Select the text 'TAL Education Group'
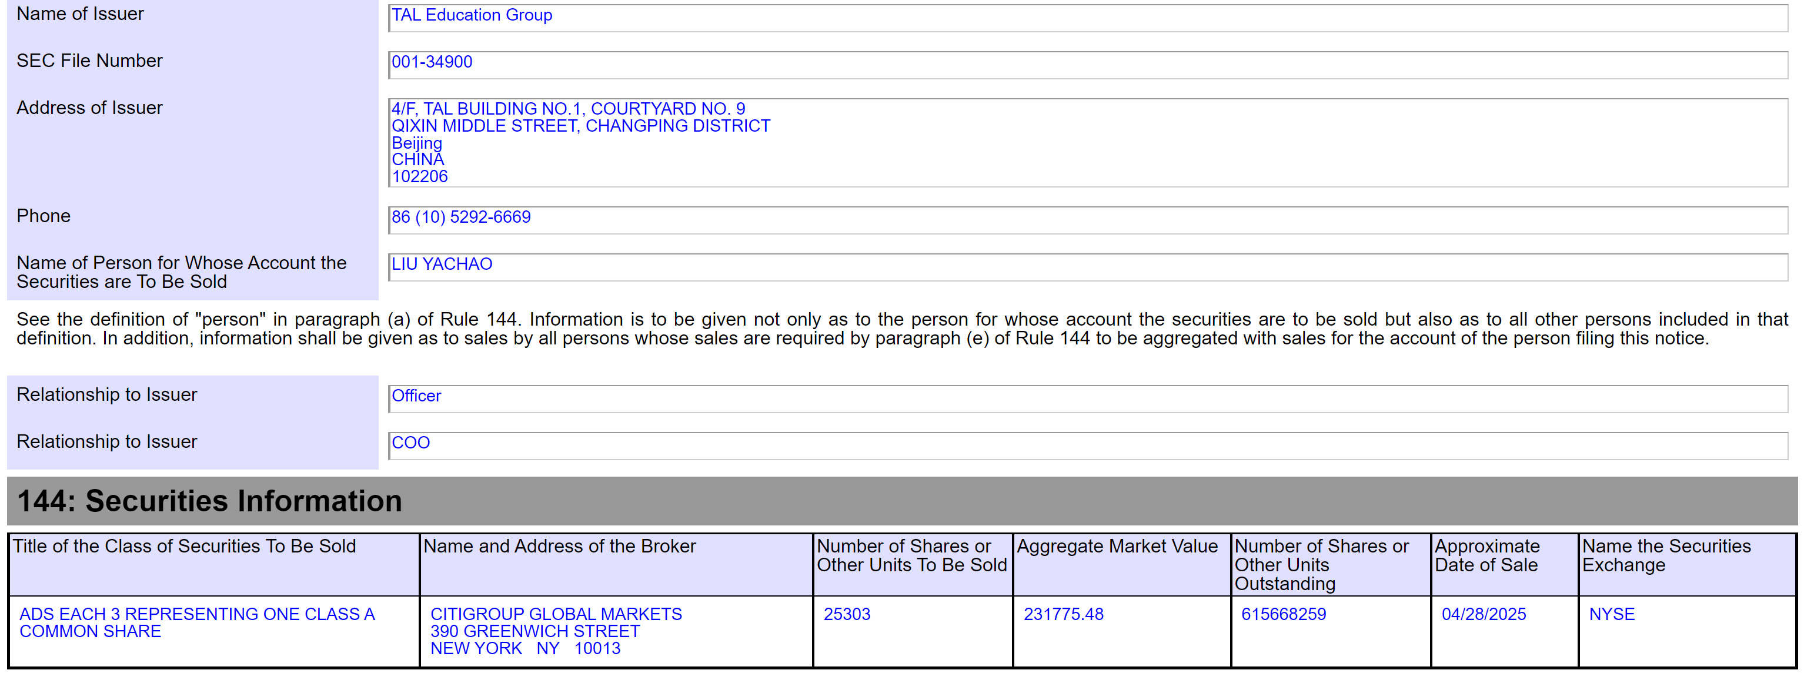Screen dimensions: 1804x690 [x=472, y=15]
